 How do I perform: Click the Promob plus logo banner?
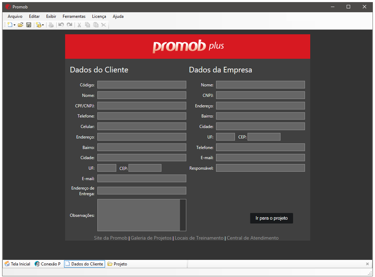[188, 46]
